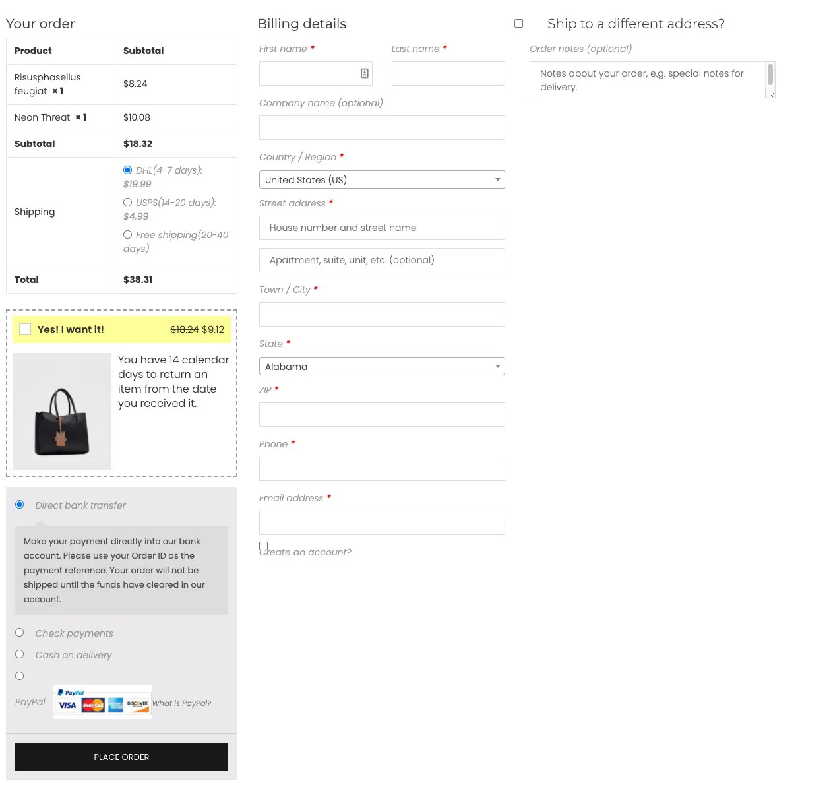Open the "What is PayPal?" link
This screenshot has height=789, width=829.
coord(182,703)
